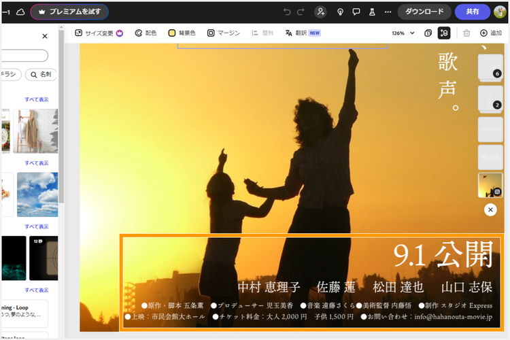Select the blue sky clouds thumbnail
Image resolution: width=510 pixels, height=340 pixels.
(x=37, y=194)
